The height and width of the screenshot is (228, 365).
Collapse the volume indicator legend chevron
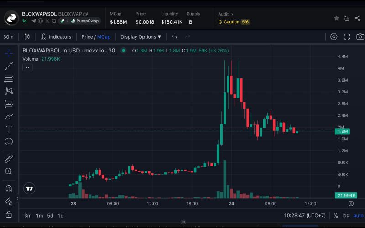click(27, 67)
